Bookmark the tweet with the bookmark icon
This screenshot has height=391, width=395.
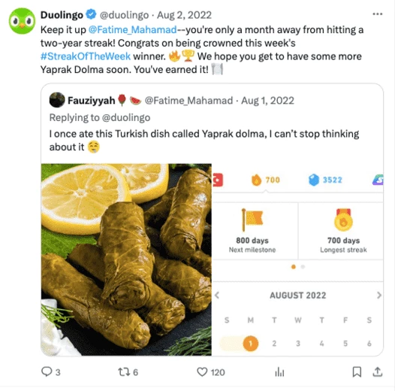coord(357,372)
